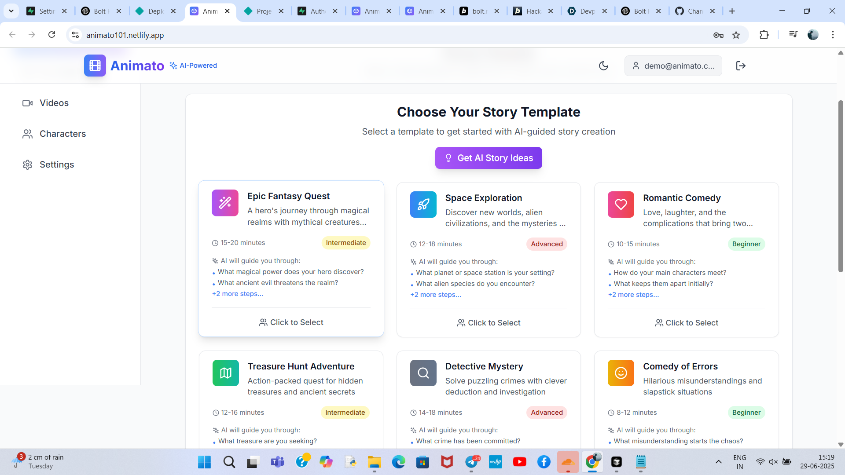Click to Select Space Exploration template
Viewport: 845px width, 475px height.
click(x=489, y=323)
